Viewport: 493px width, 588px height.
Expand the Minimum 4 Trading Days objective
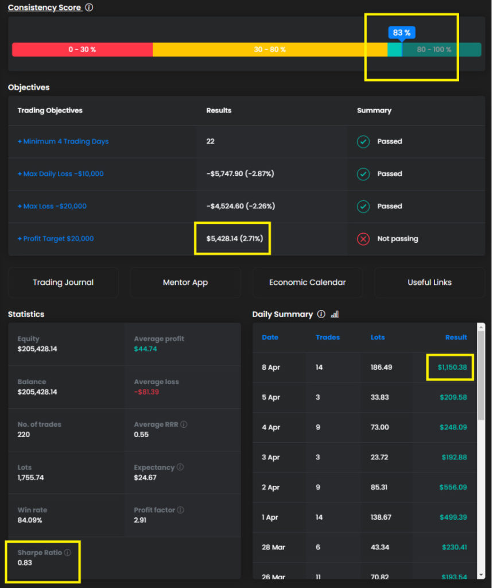(x=63, y=141)
